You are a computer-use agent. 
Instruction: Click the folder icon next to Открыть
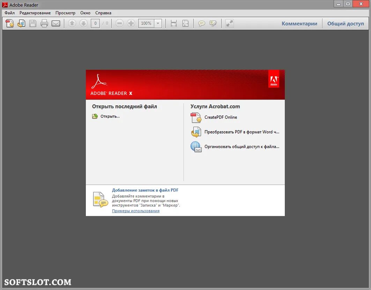coord(95,116)
